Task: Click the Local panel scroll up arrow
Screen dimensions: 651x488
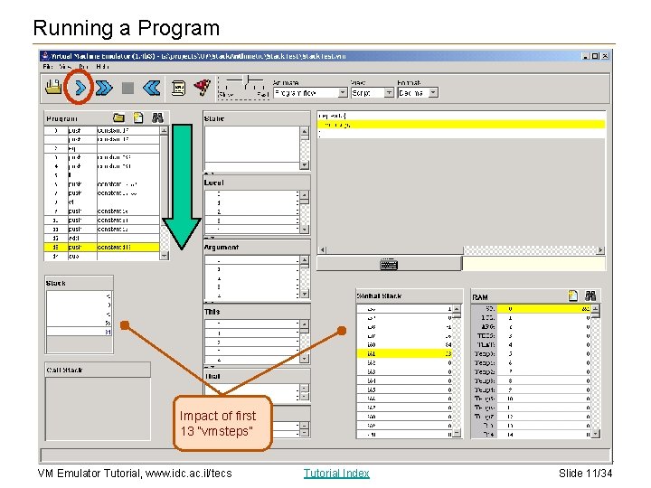Action: pos(305,194)
